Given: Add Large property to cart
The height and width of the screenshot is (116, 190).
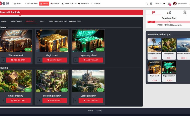Looking at the screenshot, I should tap(91, 100).
